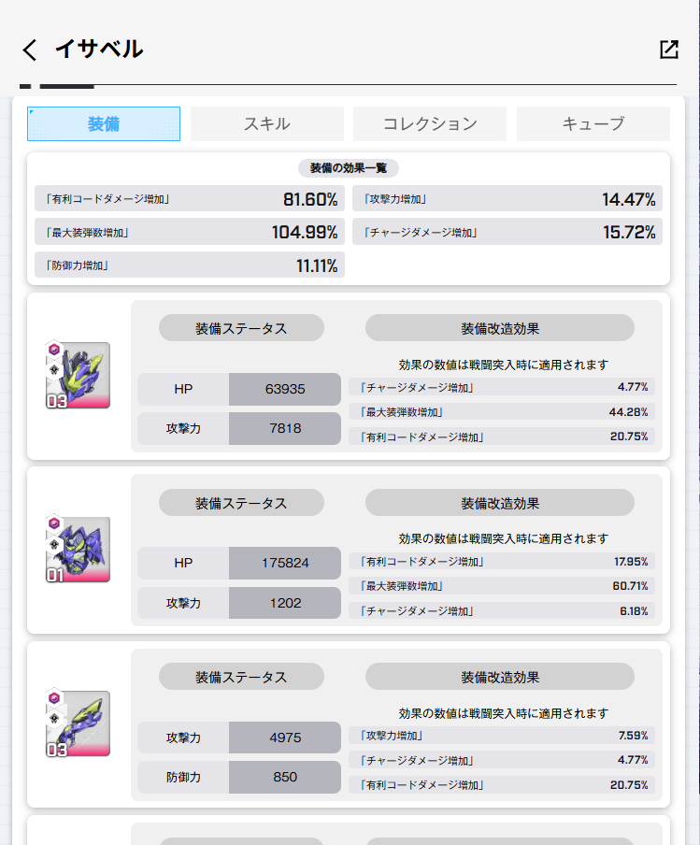Open the external share icon at top right
Viewport: 700px width, 845px height.
tap(669, 49)
